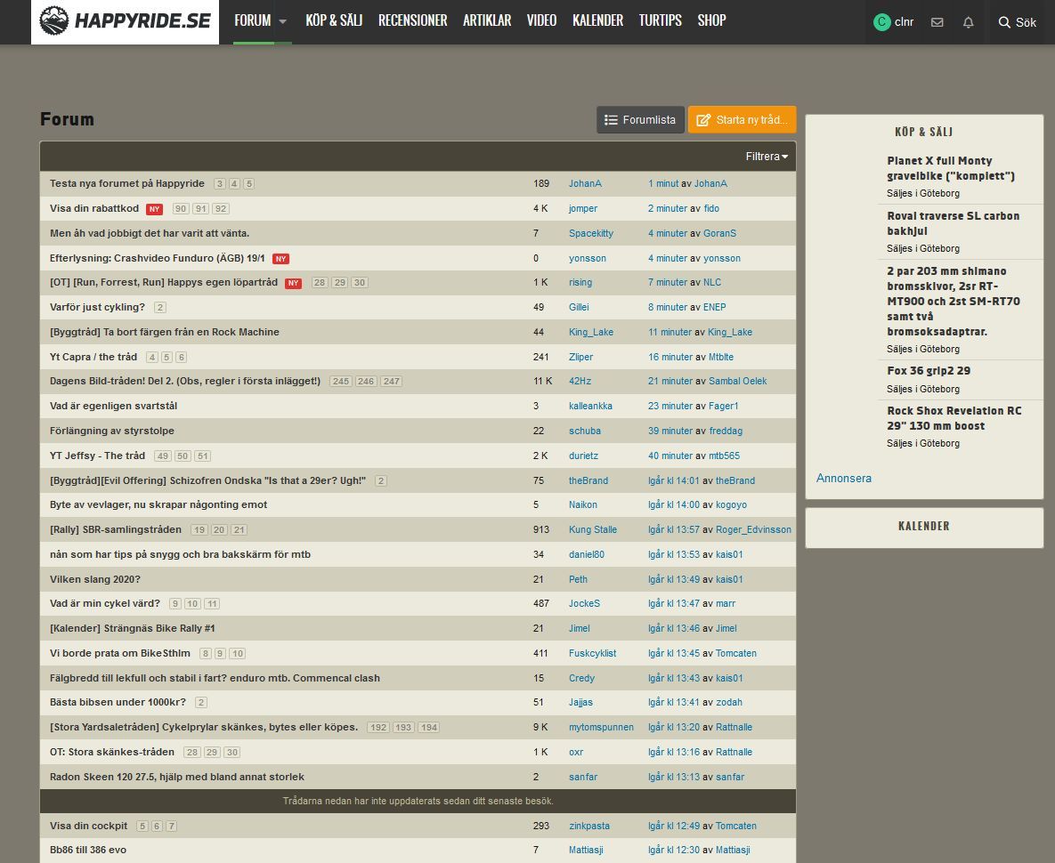Open thread Vilken slang 2020?

coord(95,579)
